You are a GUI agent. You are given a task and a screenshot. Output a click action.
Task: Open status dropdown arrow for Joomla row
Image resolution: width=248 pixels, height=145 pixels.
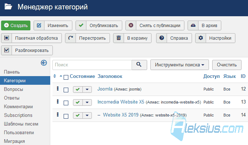click(87, 89)
